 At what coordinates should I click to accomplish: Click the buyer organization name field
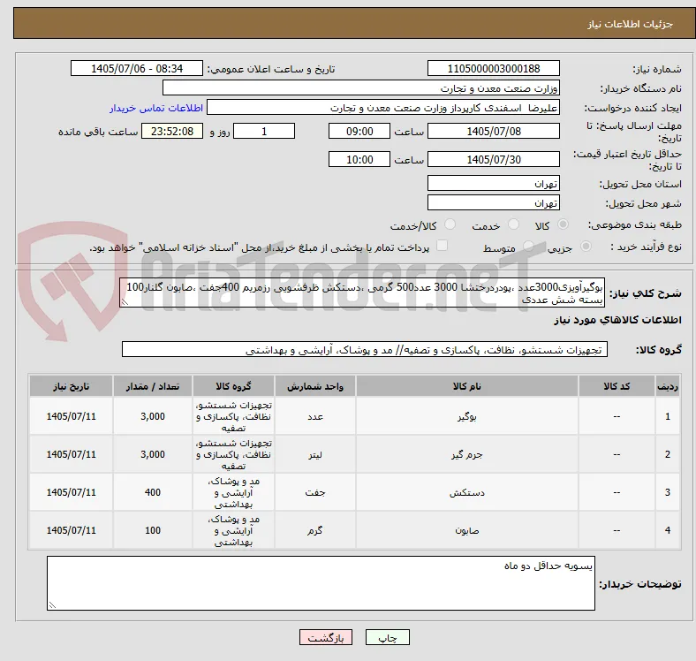coord(361,88)
